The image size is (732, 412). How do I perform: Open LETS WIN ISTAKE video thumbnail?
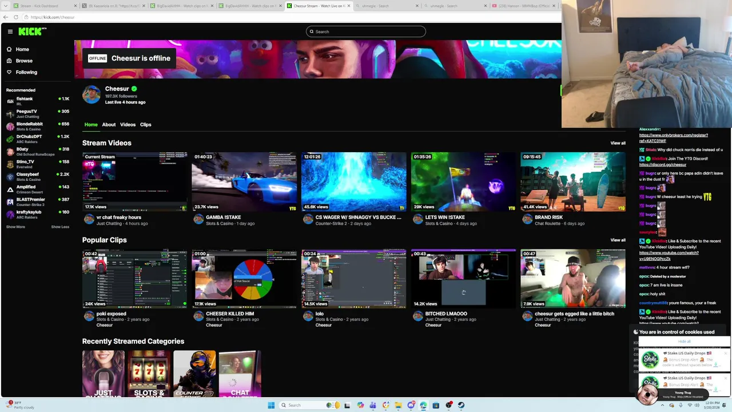[x=463, y=182]
